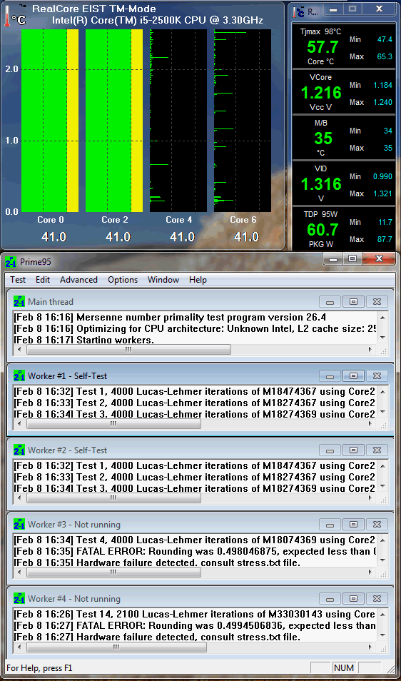Click the Core 2 load graph

point(114,121)
